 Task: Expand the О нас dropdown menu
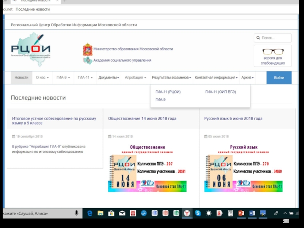pyautogui.click(x=42, y=78)
